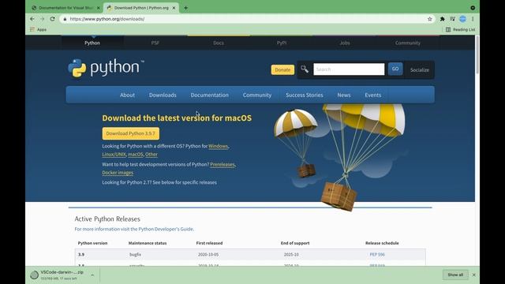Close the Documentation for Visual Studio tab
This screenshot has width=505, height=284.
98,8
